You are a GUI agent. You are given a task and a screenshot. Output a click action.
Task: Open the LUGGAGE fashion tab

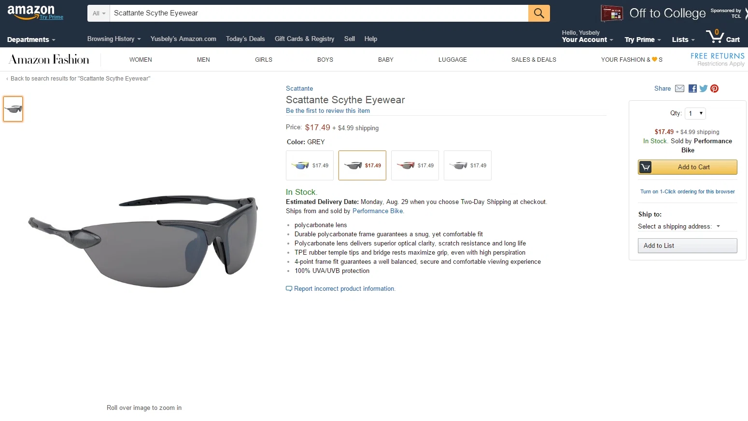(452, 60)
